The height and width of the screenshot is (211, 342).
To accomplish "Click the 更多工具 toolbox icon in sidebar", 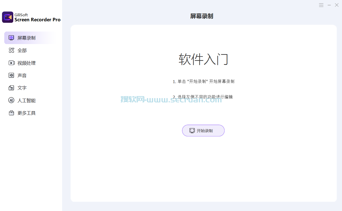I will coord(11,113).
